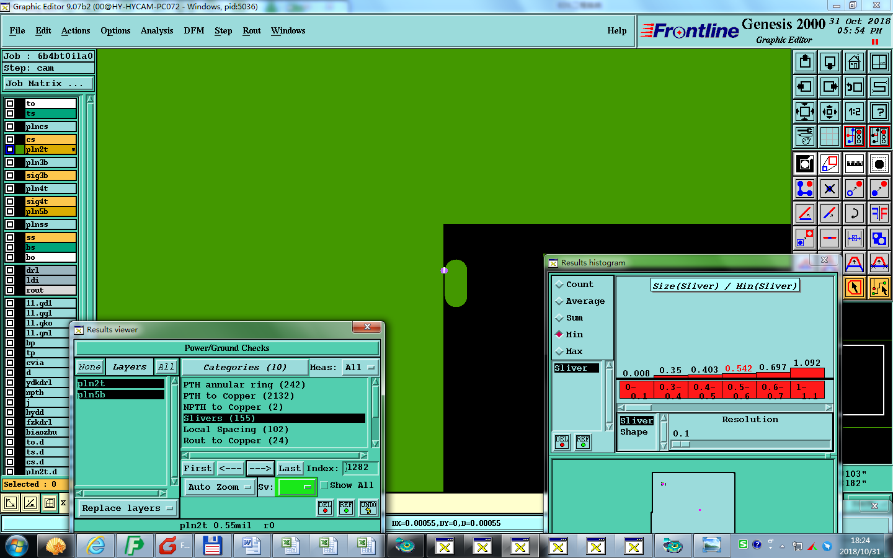This screenshot has width=893, height=558.
Task: Open the Replace layers dropdown
Action: [x=127, y=508]
